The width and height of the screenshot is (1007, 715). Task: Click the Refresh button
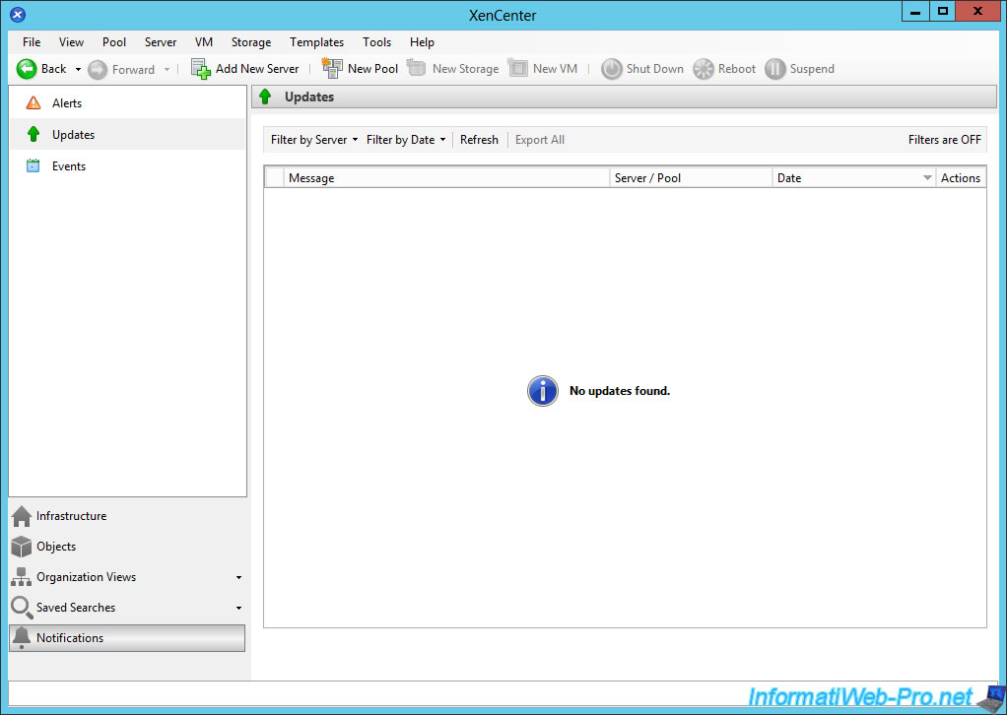pyautogui.click(x=479, y=139)
